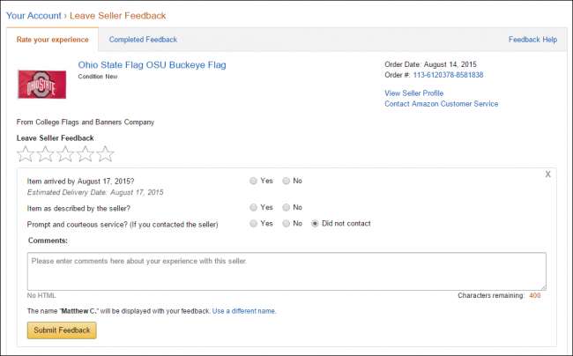
Task: Click the first rating star
Action: [x=26, y=154]
